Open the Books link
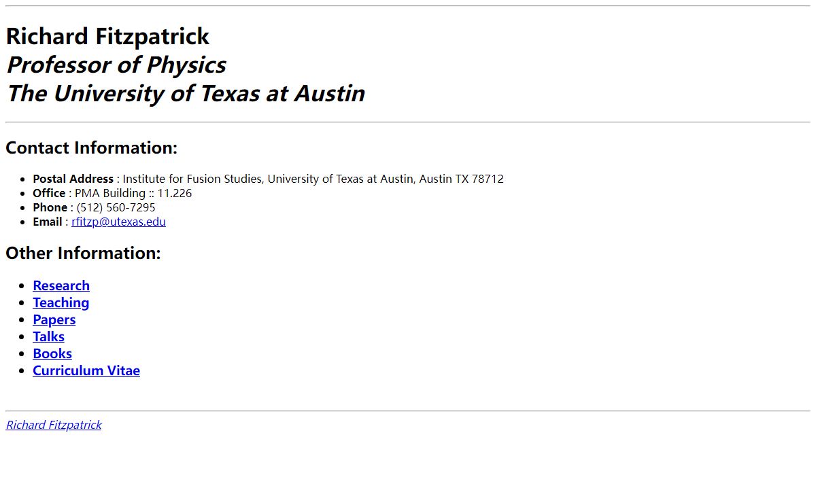Image resolution: width=816 pixels, height=503 pixels. 52,353
